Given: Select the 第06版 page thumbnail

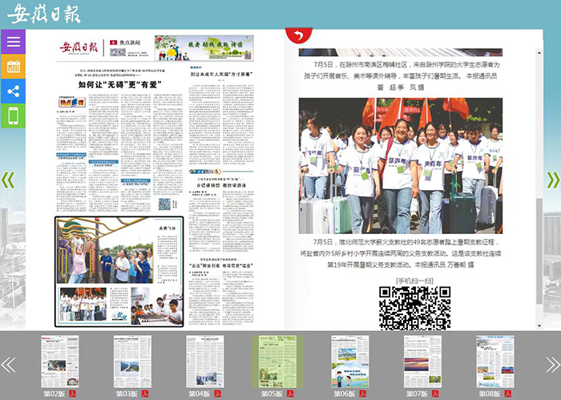Looking at the screenshot, I should pyautogui.click(x=349, y=362).
